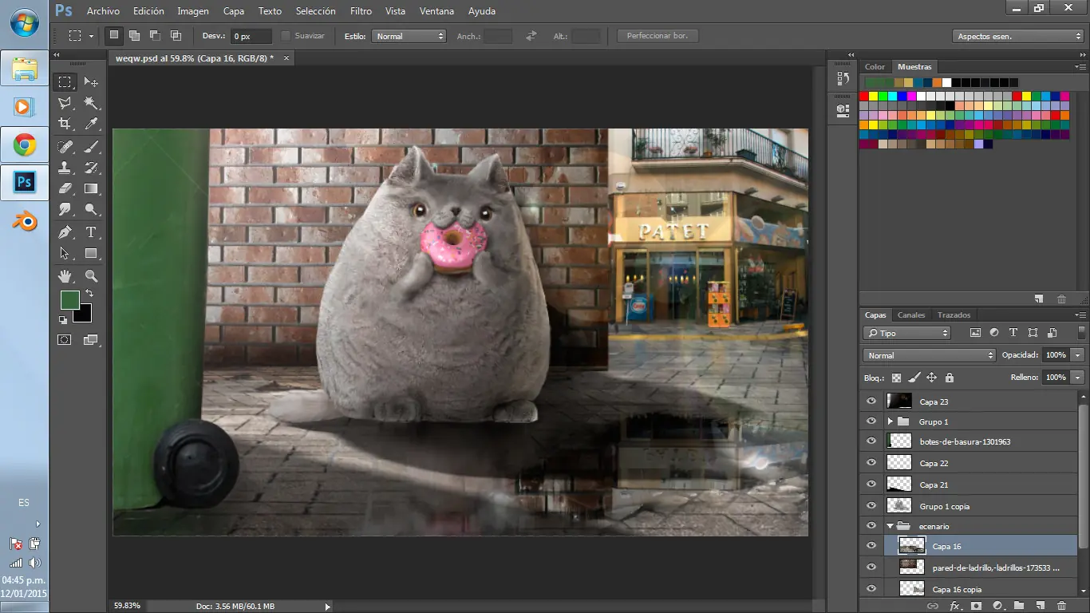The height and width of the screenshot is (613, 1090).
Task: Add layer style with fx icon
Action: [x=954, y=606]
